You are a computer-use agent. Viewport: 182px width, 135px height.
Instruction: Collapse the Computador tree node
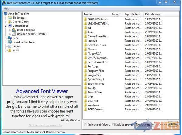pyautogui.click(x=6, y=26)
